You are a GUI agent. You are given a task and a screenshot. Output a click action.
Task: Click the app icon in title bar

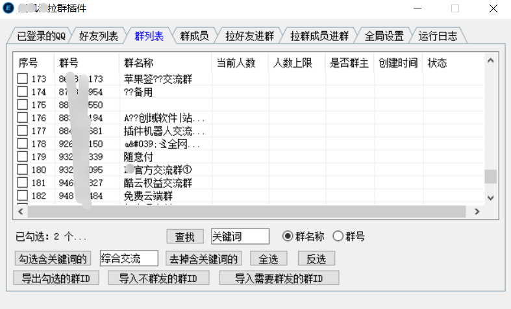click(x=8, y=9)
